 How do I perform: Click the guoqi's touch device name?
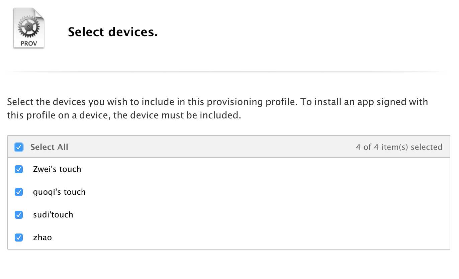coord(59,192)
